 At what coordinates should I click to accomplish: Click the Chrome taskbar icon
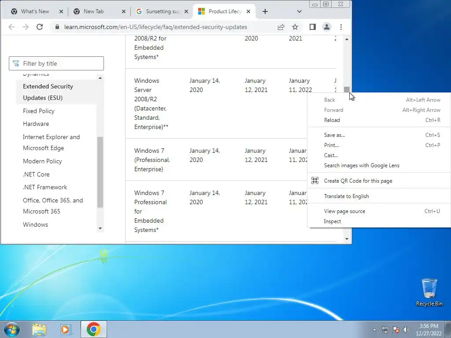(93, 329)
